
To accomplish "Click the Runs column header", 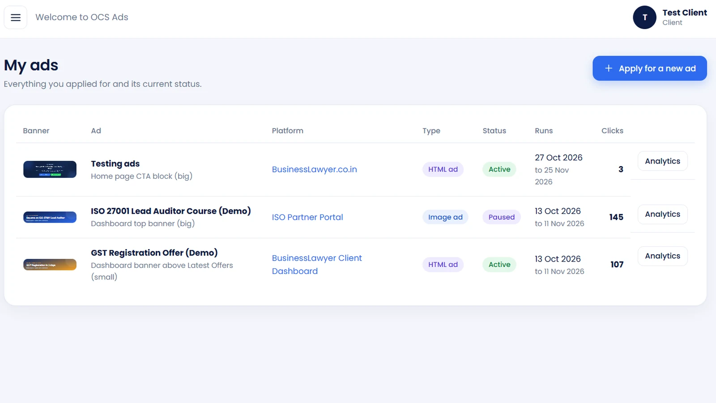I will pyautogui.click(x=544, y=131).
